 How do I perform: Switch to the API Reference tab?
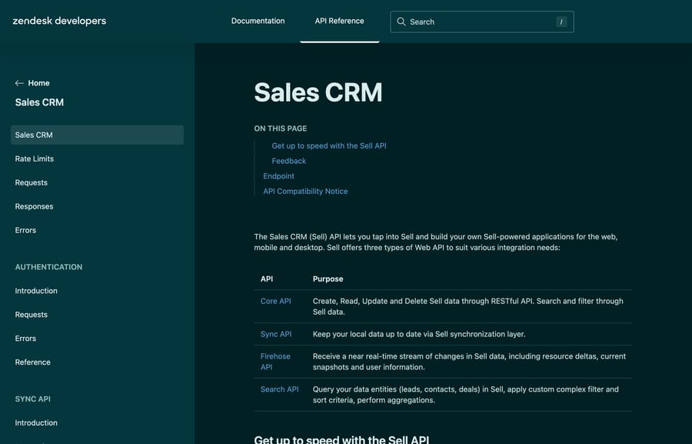tap(339, 21)
